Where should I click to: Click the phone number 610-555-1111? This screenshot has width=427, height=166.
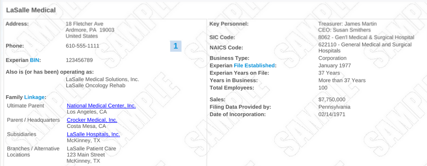click(x=82, y=46)
